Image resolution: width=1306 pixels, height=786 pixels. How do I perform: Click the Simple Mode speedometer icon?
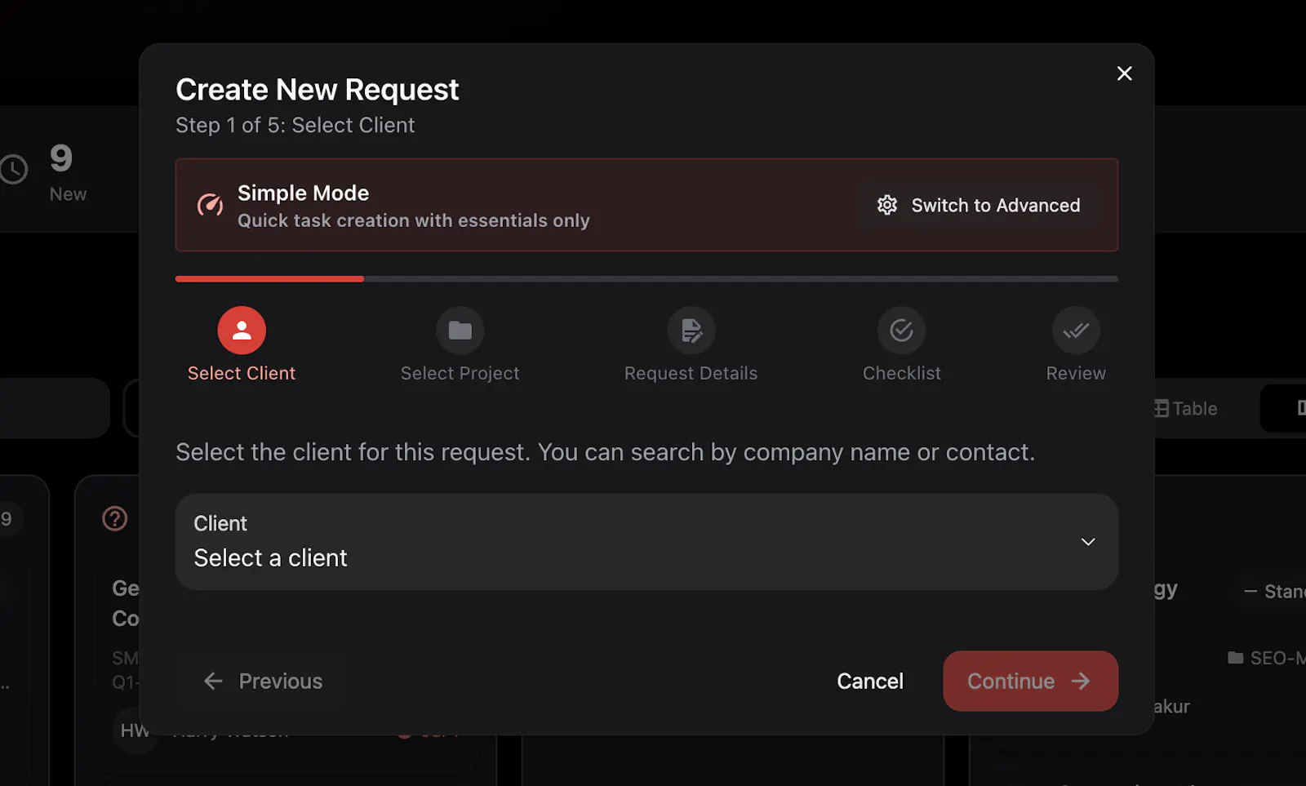[x=210, y=205]
